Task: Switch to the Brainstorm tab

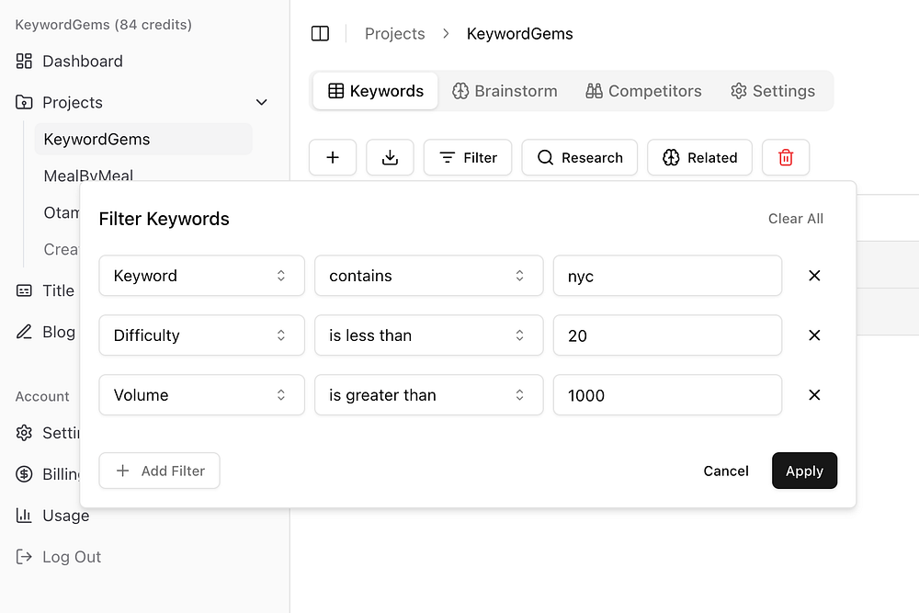Action: point(505,91)
